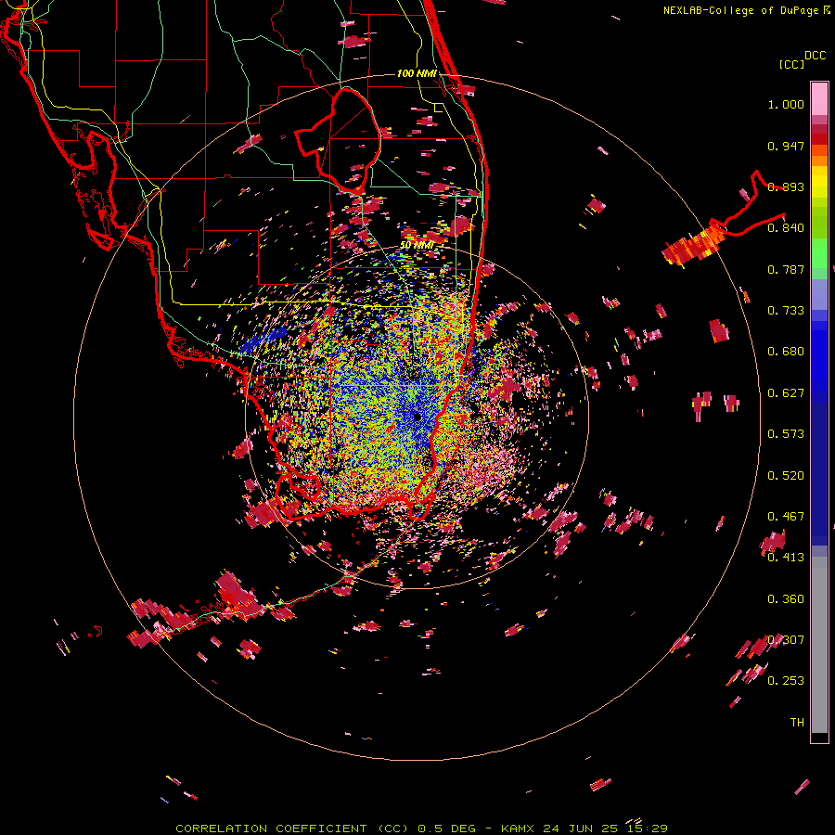This screenshot has width=835, height=835.
Task: Click the 0.253 legend value
Action: (786, 681)
